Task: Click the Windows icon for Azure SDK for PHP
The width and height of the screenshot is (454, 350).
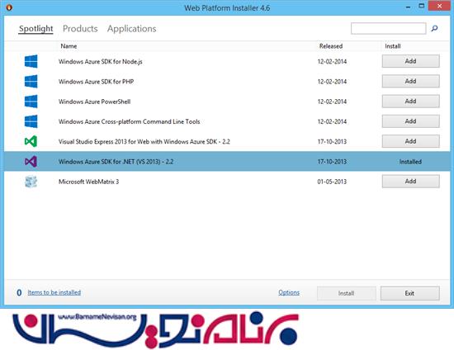Action: click(x=31, y=82)
